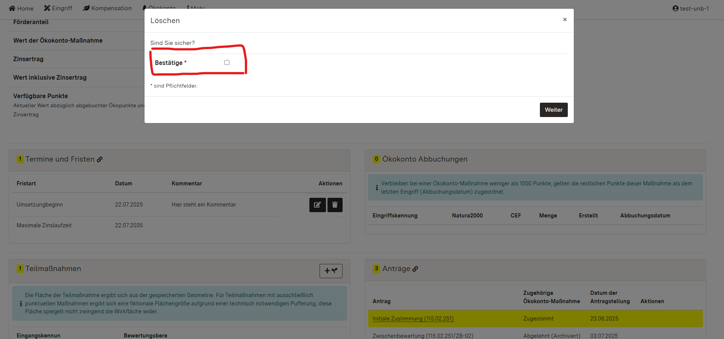Click the add Teilmaßnahme plus-sprout button
724x339 pixels.
[x=330, y=271]
